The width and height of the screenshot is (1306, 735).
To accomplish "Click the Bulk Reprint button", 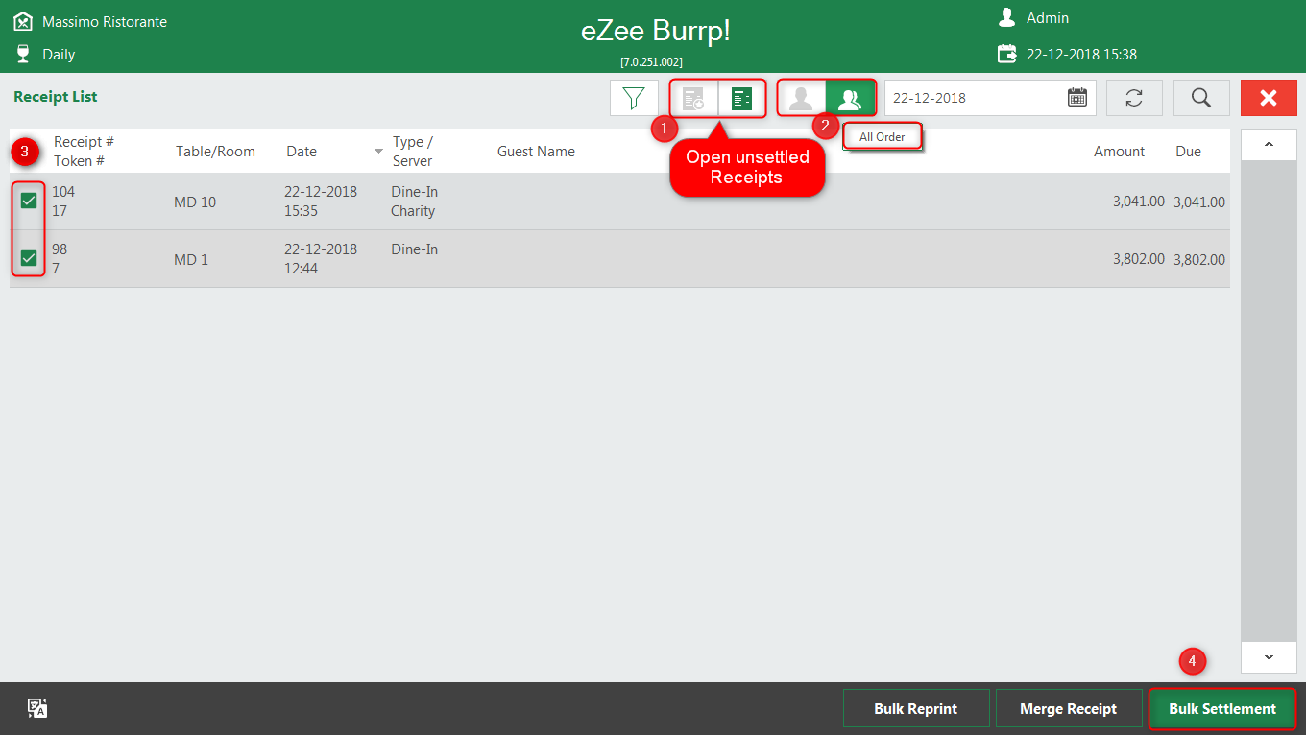I will 916,708.
